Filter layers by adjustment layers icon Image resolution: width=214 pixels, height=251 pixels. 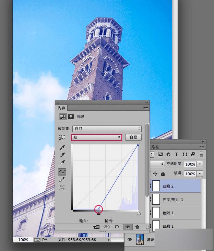168,154
